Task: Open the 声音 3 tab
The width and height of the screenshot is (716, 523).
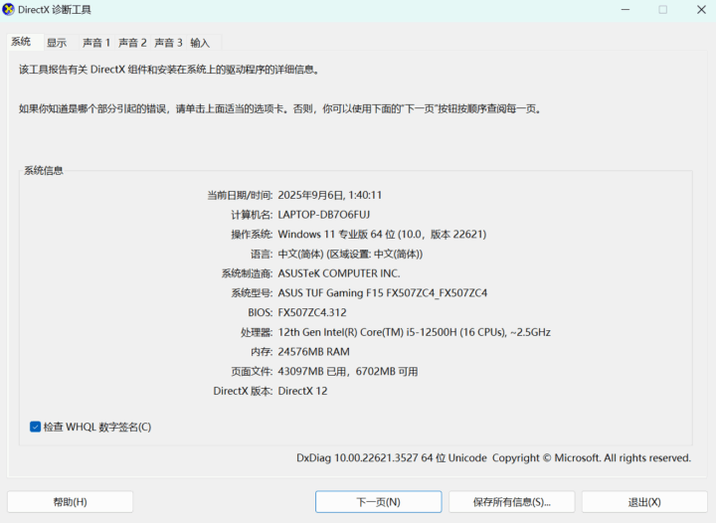Action: (168, 43)
